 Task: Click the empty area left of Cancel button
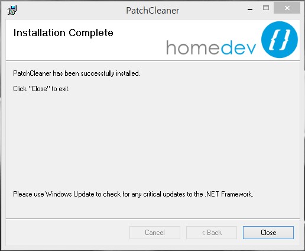pyautogui.click(x=67, y=233)
